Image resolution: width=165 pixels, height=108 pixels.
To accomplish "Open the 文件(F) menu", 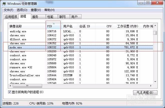I will (x=9, y=10).
